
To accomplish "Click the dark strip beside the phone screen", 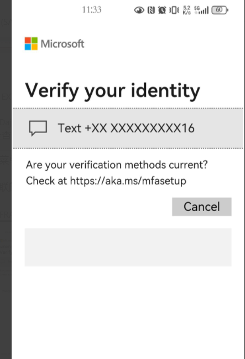I will [6, 179].
